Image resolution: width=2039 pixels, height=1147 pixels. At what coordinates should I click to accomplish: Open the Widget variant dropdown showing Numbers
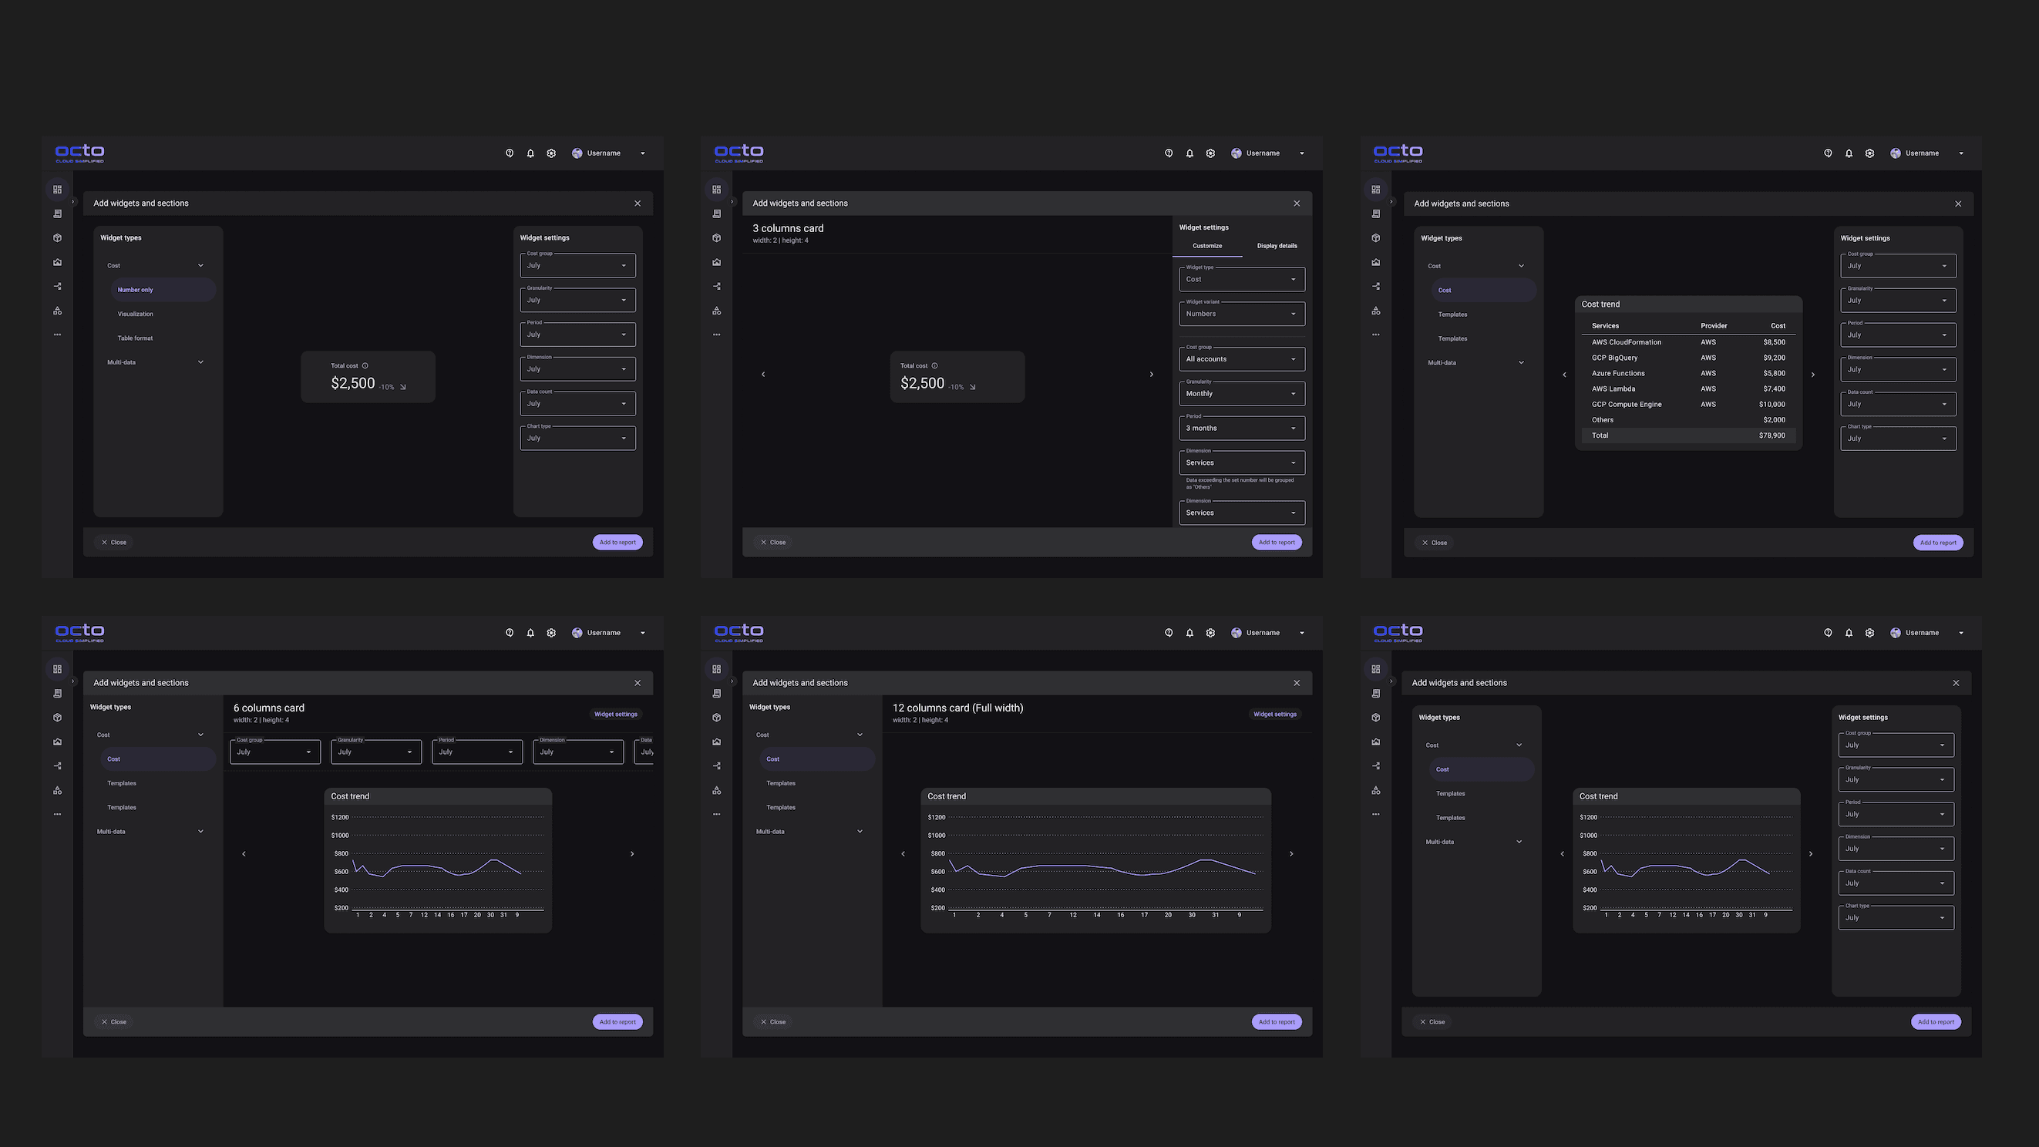[1241, 314]
